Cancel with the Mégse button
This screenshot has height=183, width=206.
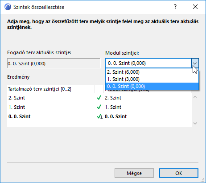[x=134, y=173]
